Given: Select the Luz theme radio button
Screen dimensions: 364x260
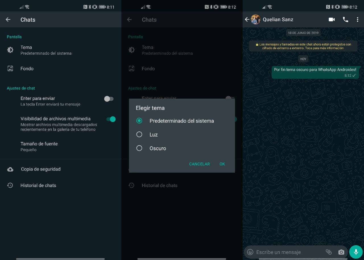Looking at the screenshot, I should [x=139, y=135].
